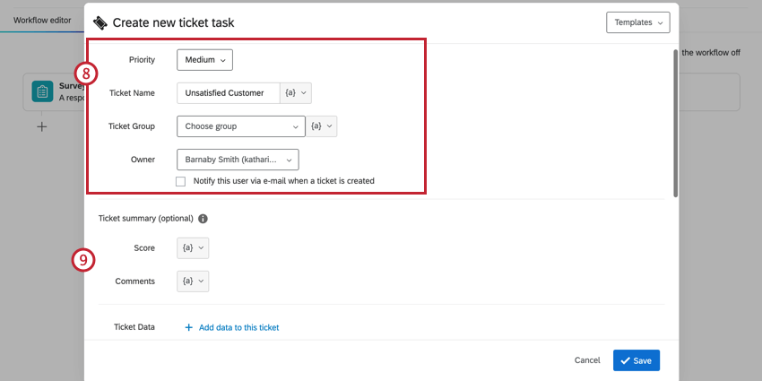
Task: Enable notify user via e-mail checkbox
Action: pos(181,181)
